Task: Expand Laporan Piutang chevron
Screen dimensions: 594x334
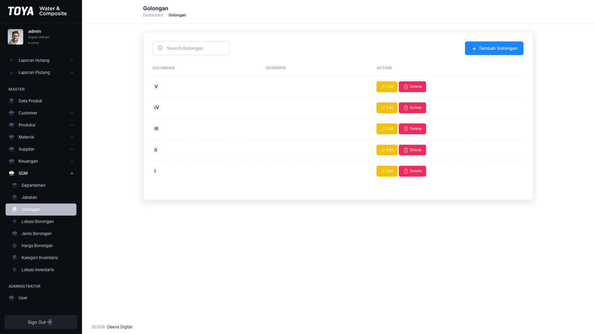Action: point(72,72)
